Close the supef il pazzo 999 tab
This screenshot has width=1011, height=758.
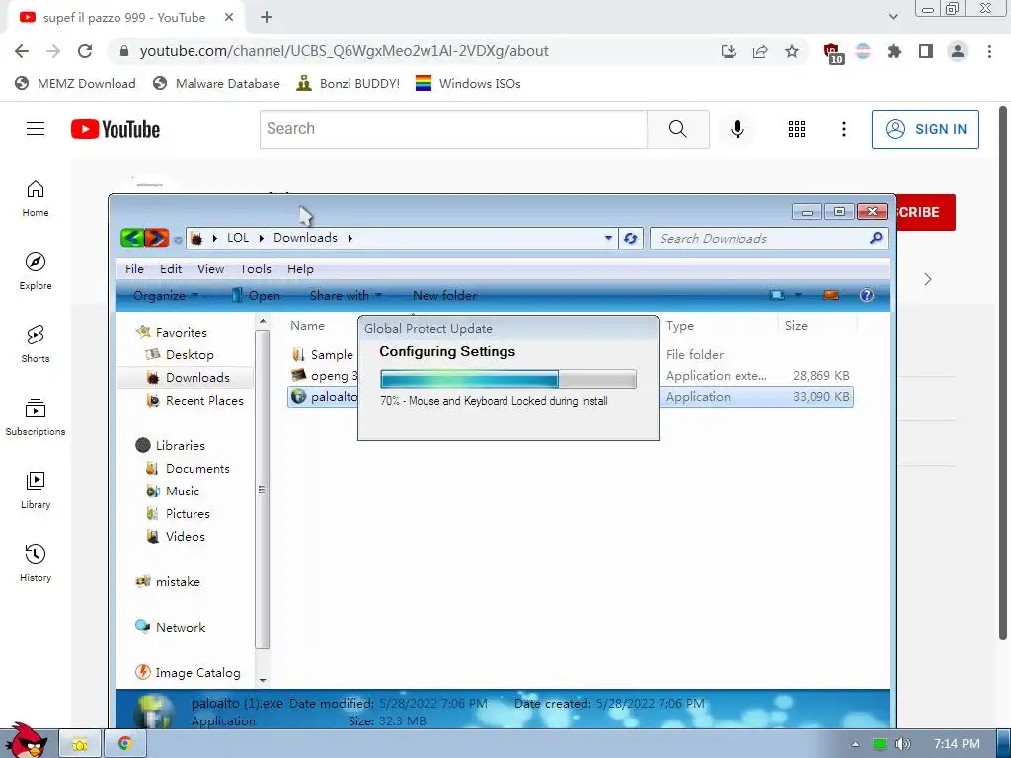pyautogui.click(x=229, y=18)
